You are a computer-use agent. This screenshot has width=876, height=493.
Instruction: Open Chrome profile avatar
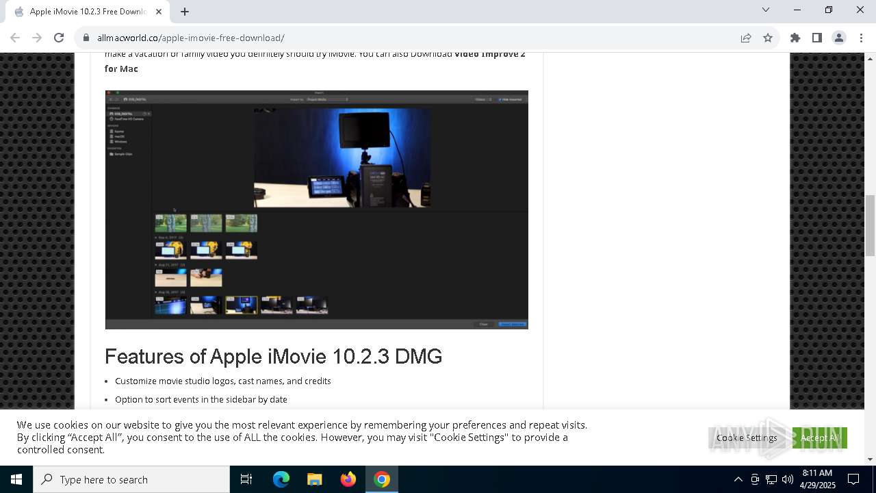[x=839, y=38]
